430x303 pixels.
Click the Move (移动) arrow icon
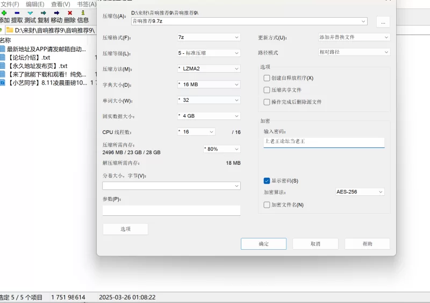[56, 13]
